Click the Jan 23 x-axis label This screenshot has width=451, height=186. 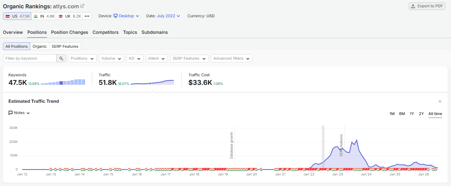[337, 174]
